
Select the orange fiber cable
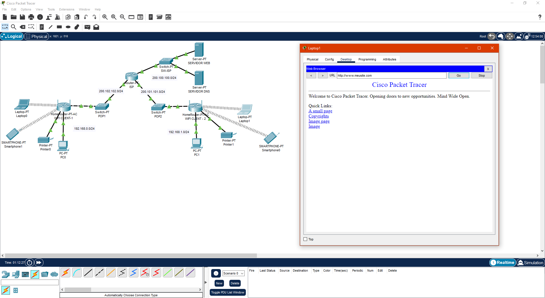click(x=111, y=273)
